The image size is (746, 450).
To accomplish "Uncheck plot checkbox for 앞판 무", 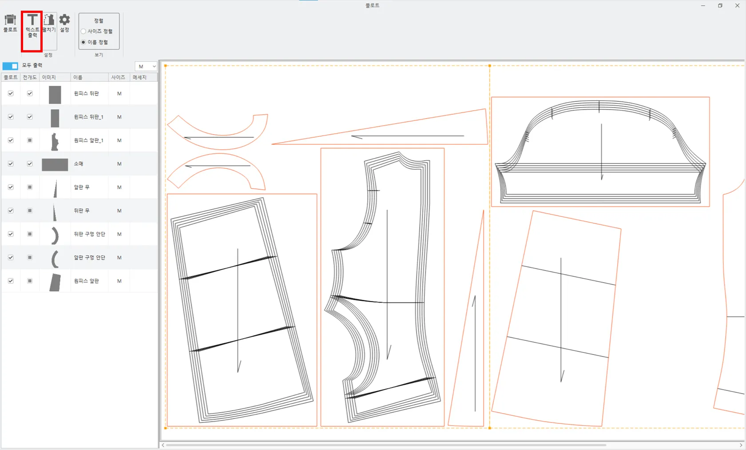I will [x=11, y=187].
